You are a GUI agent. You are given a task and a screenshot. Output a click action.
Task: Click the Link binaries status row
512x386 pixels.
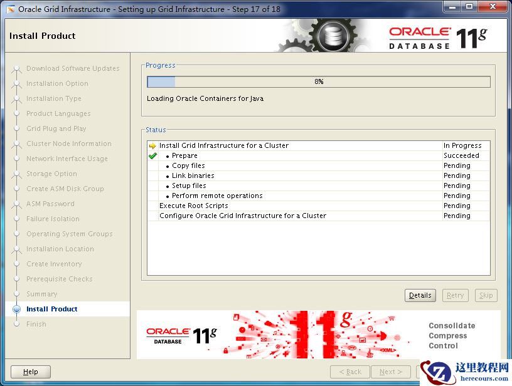point(319,175)
